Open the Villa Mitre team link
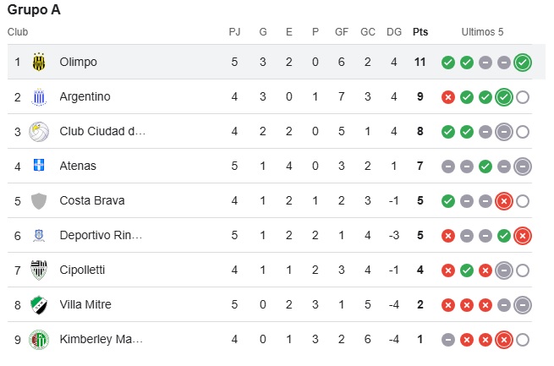The width and height of the screenshot is (554, 366). 85,304
